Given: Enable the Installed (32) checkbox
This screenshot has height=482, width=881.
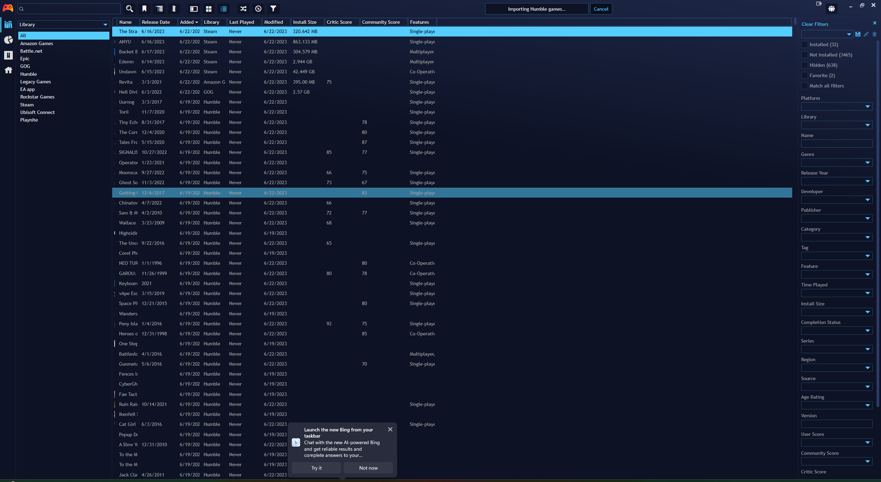Looking at the screenshot, I should 805,44.
